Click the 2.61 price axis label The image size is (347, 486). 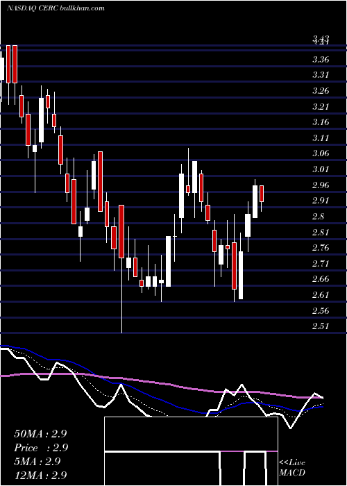pyautogui.click(x=321, y=295)
